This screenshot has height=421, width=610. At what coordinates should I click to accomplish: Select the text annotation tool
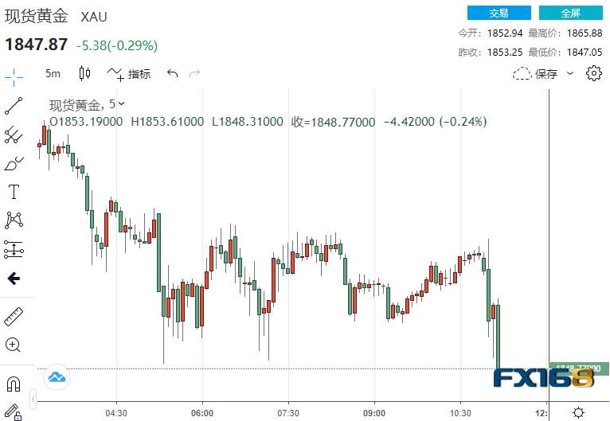click(14, 192)
